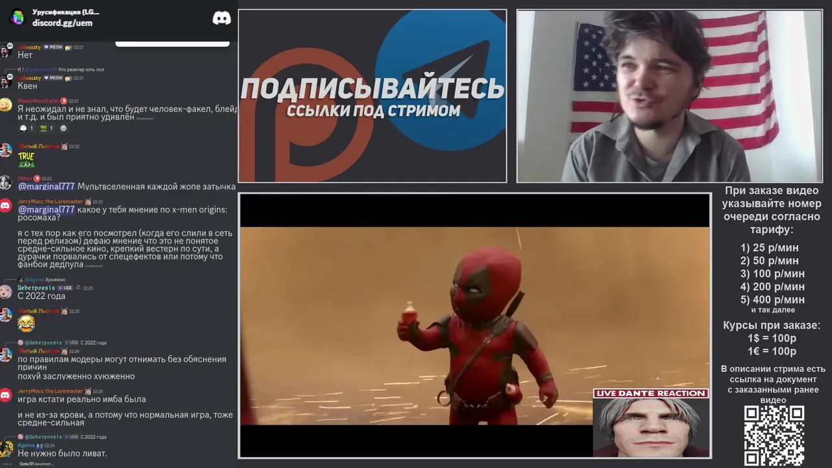The image size is (832, 468).
Task: Open Otton's grayscale avatar
Action: click(x=5, y=183)
